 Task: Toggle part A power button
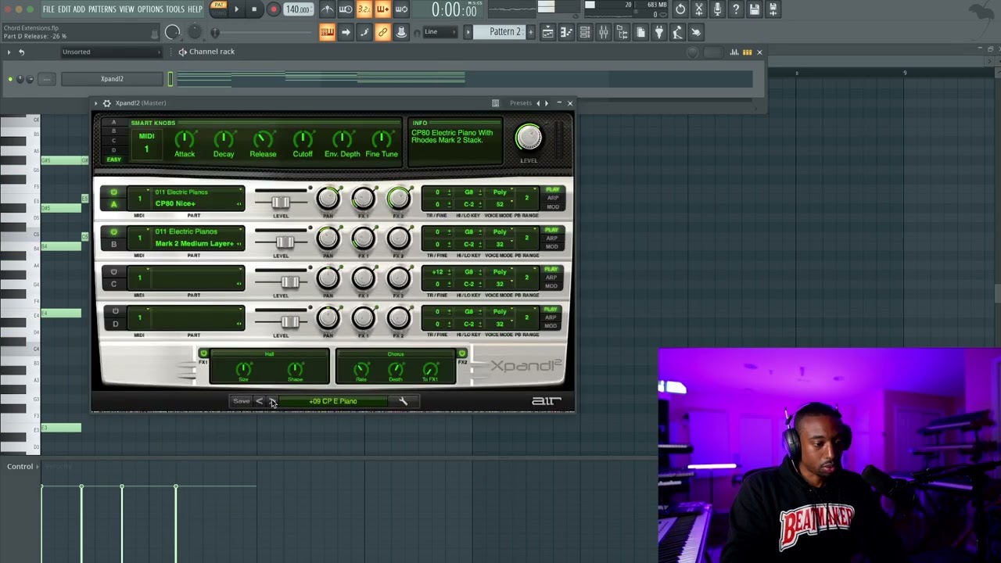pyautogui.click(x=114, y=192)
